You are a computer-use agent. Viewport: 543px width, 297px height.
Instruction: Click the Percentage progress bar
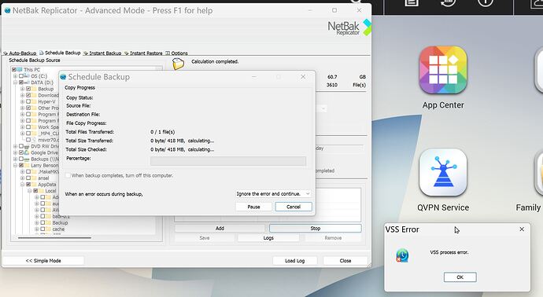(228, 161)
